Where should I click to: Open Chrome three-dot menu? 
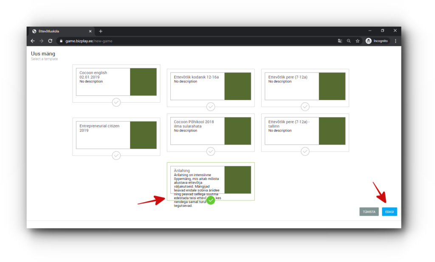pos(395,41)
